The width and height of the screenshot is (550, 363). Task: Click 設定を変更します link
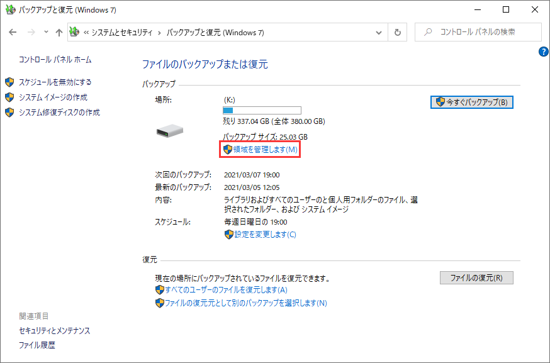[265, 235]
